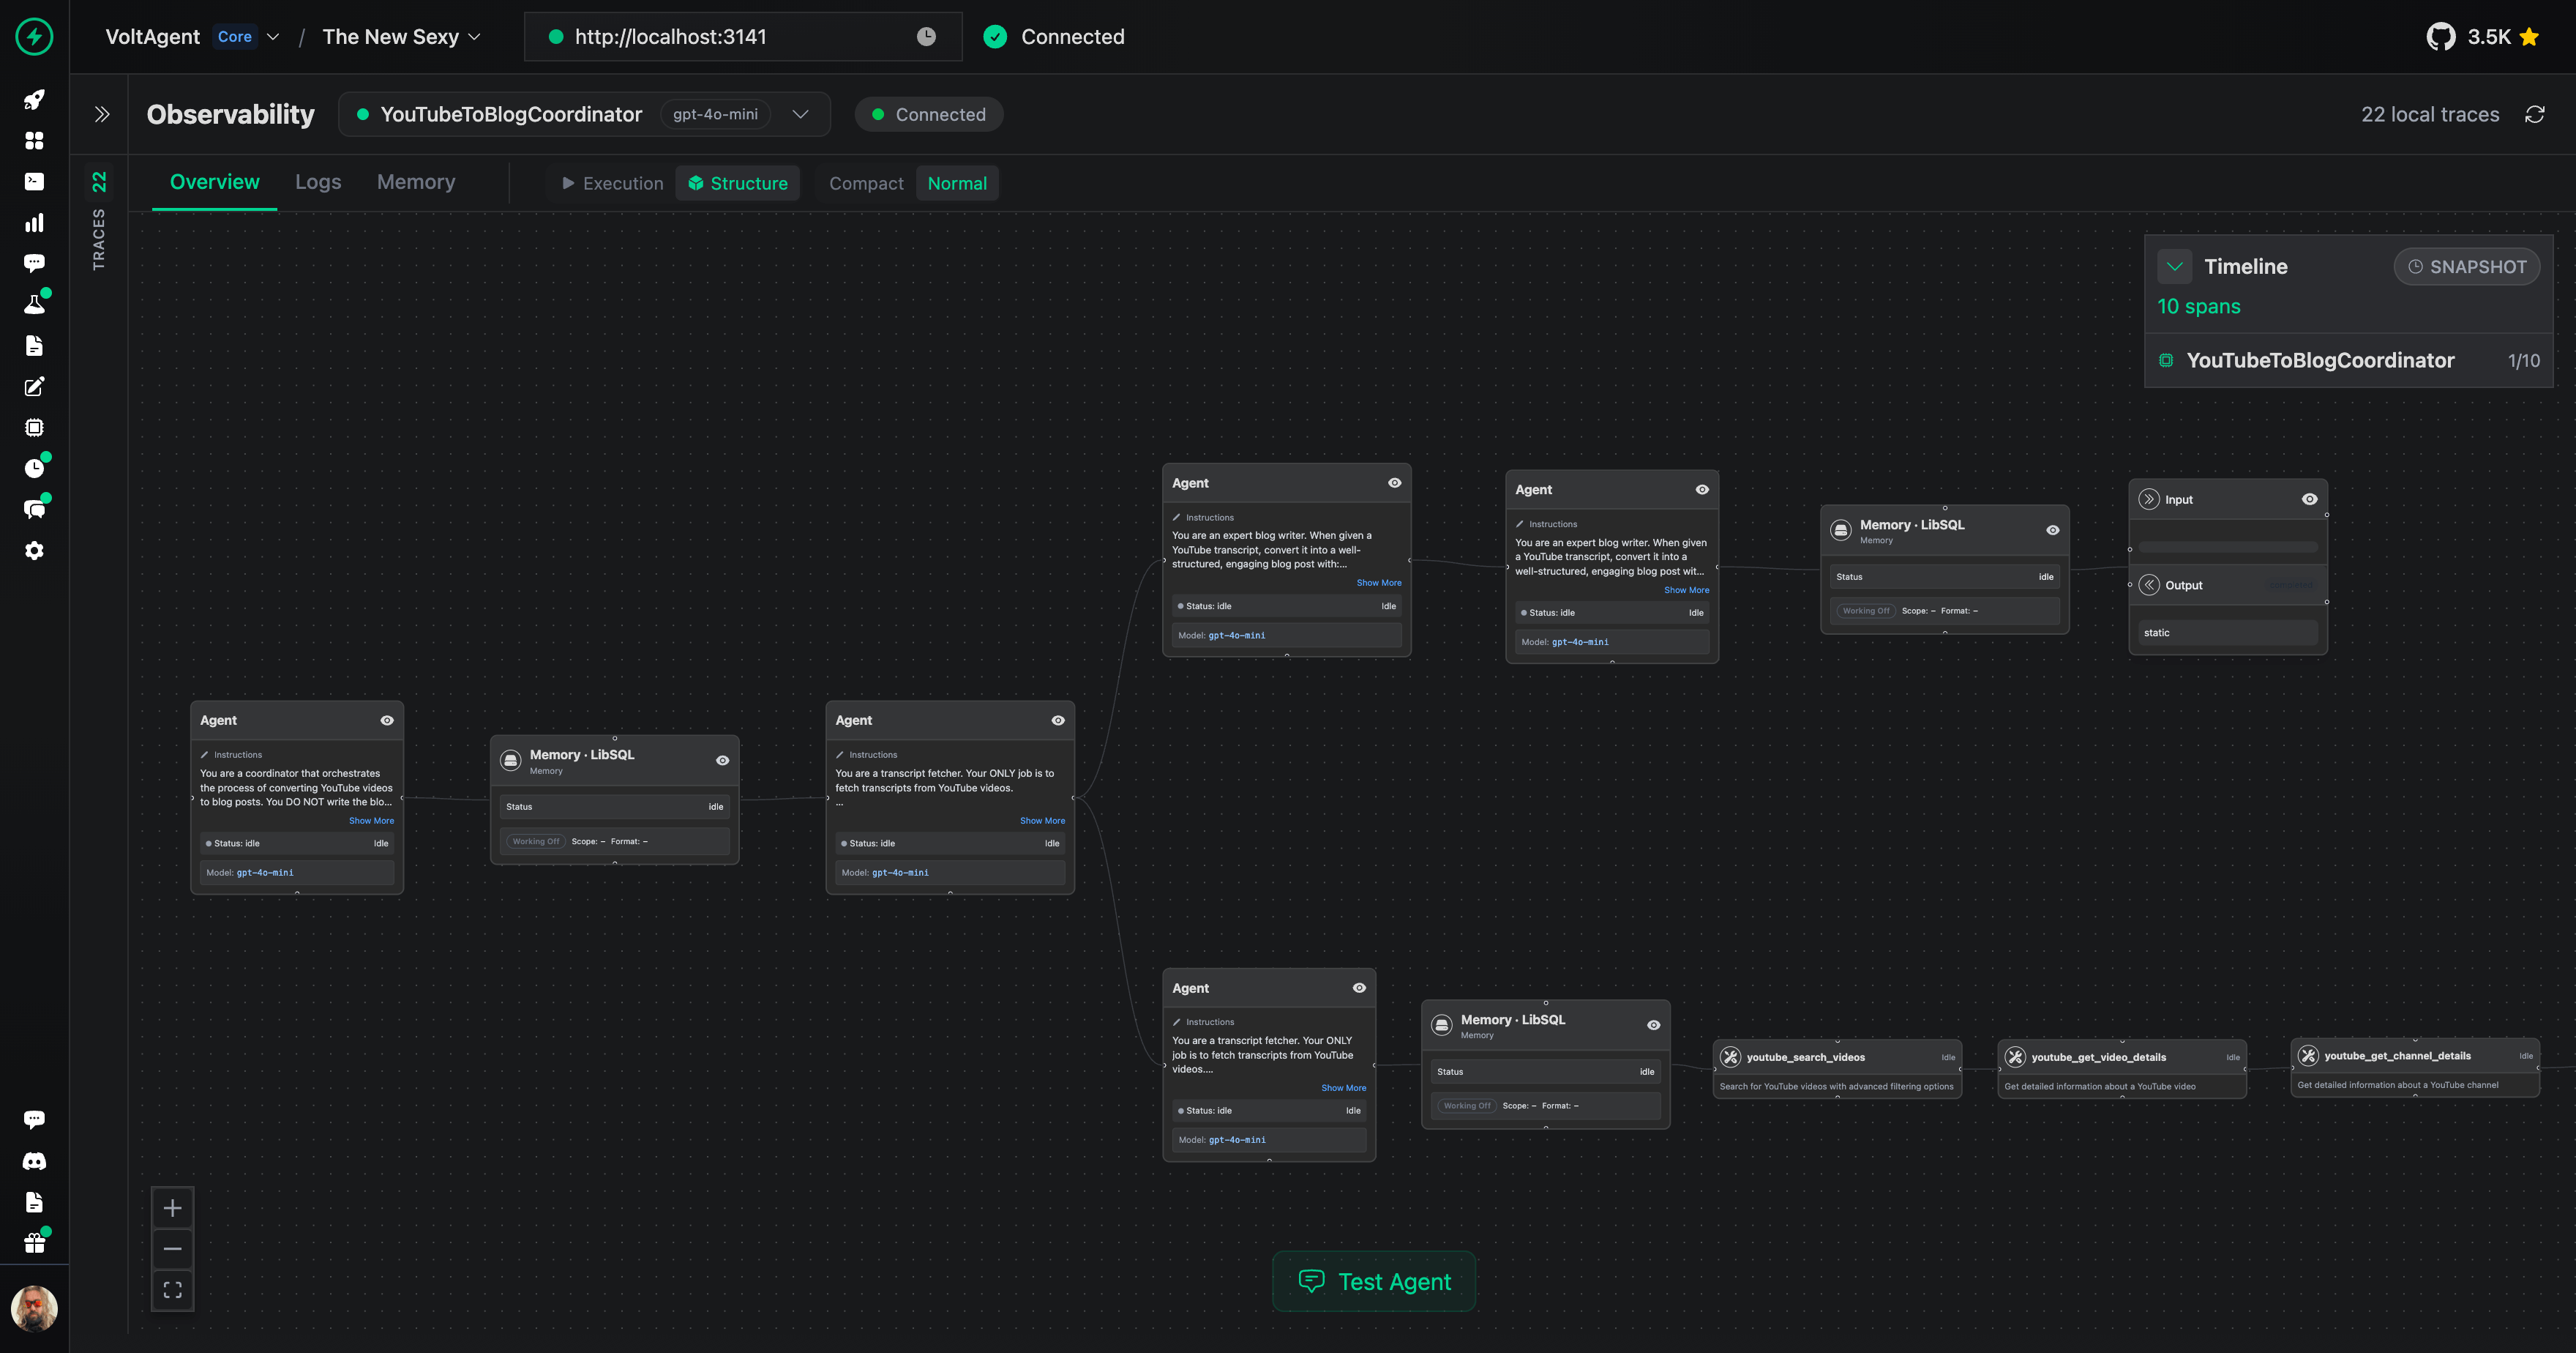
Task: Click the bar chart analytics icon
Action: tap(34, 222)
